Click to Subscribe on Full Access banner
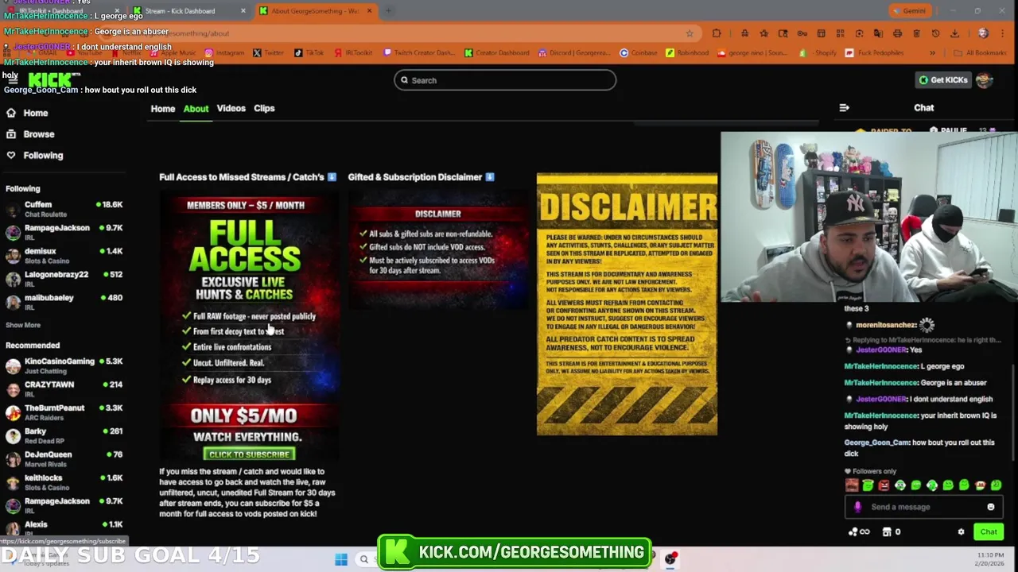The width and height of the screenshot is (1018, 572). tap(249, 454)
